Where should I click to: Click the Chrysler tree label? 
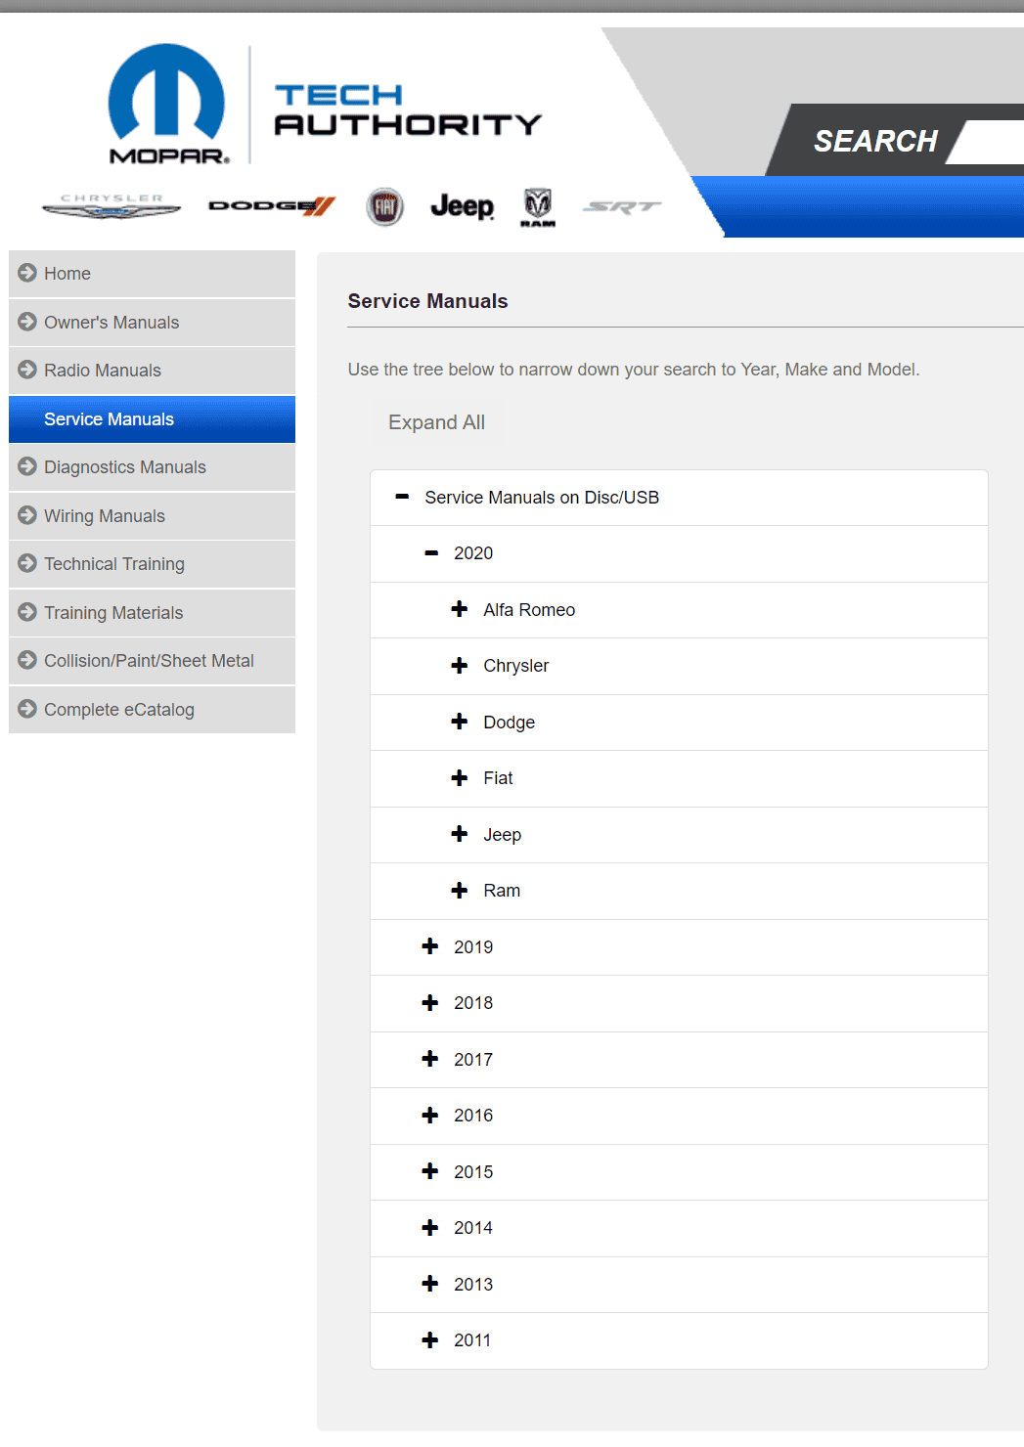pos(516,666)
